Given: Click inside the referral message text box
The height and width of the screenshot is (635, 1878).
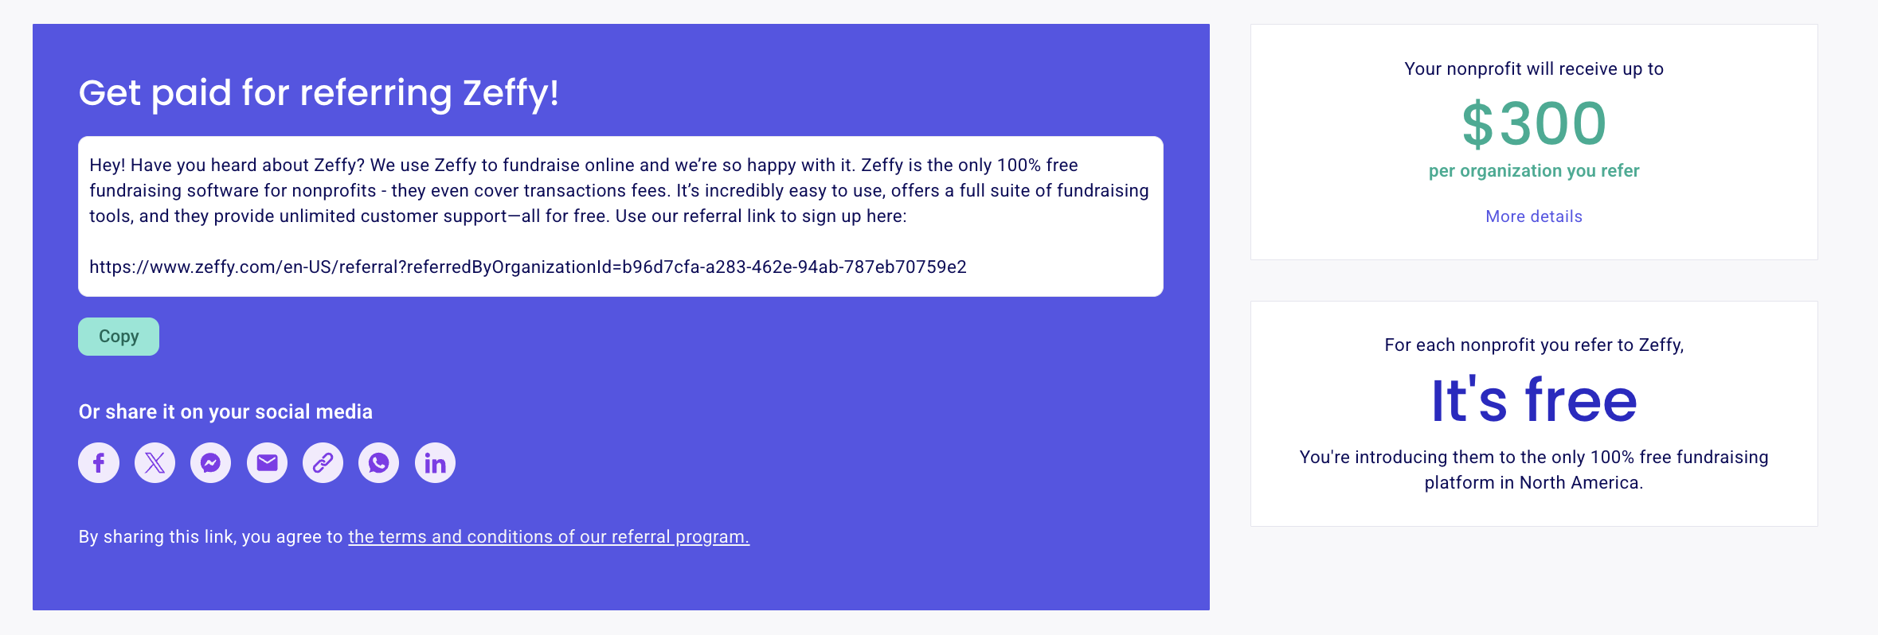Looking at the screenshot, I should click(620, 216).
